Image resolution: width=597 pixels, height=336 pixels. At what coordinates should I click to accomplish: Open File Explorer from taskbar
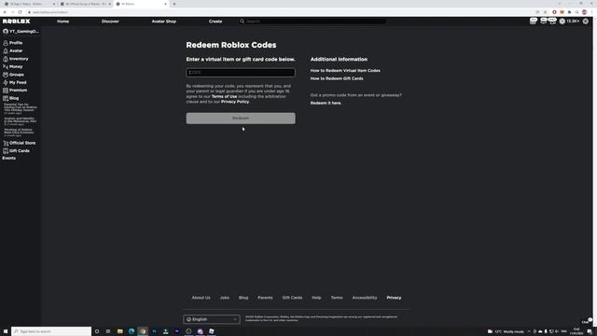point(120,331)
